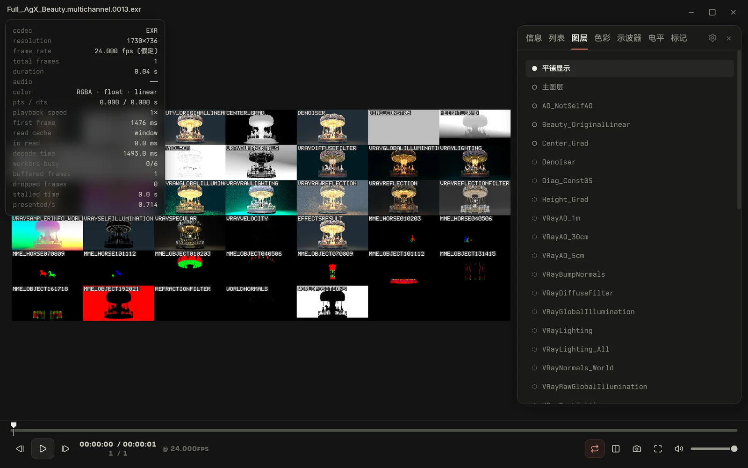Choose the VRayAO_1m layer
The image size is (748, 468).
point(630,218)
